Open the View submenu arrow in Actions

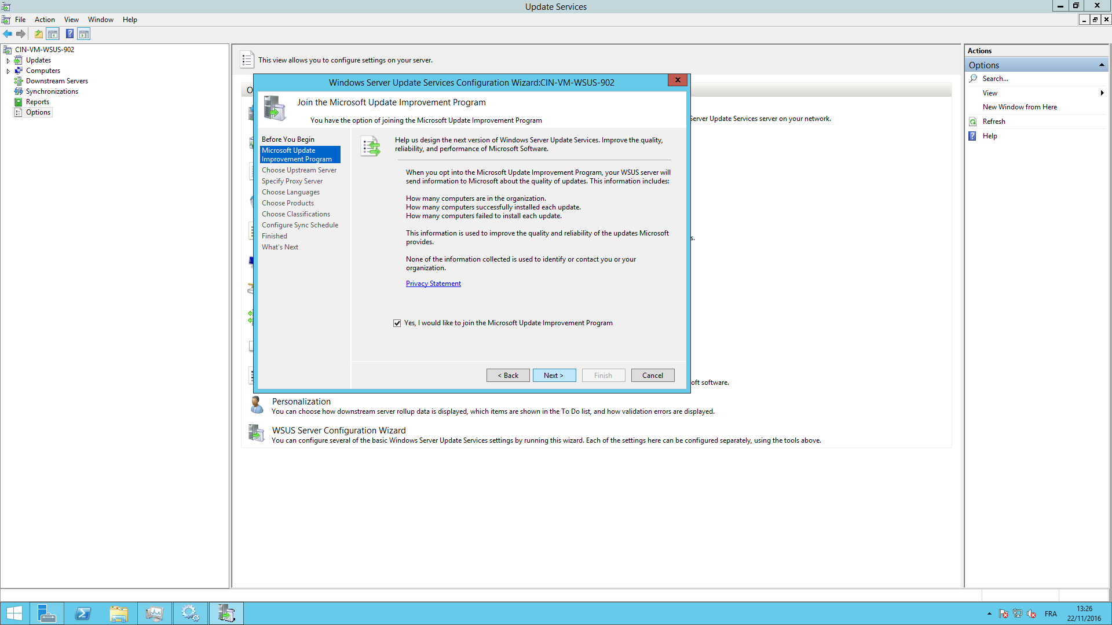[1102, 93]
